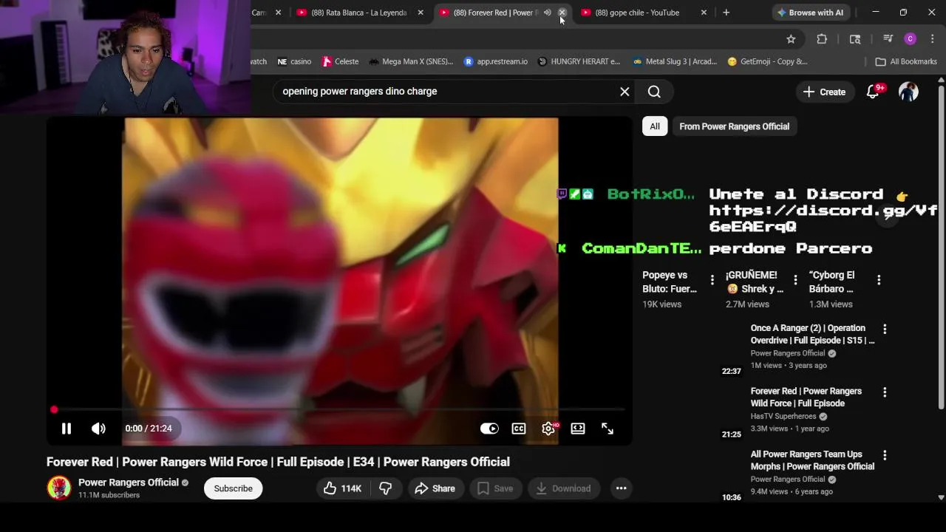Viewport: 946px width, 532px height.
Task: Open Popeye vs Bluto recommended video
Action: (x=669, y=282)
